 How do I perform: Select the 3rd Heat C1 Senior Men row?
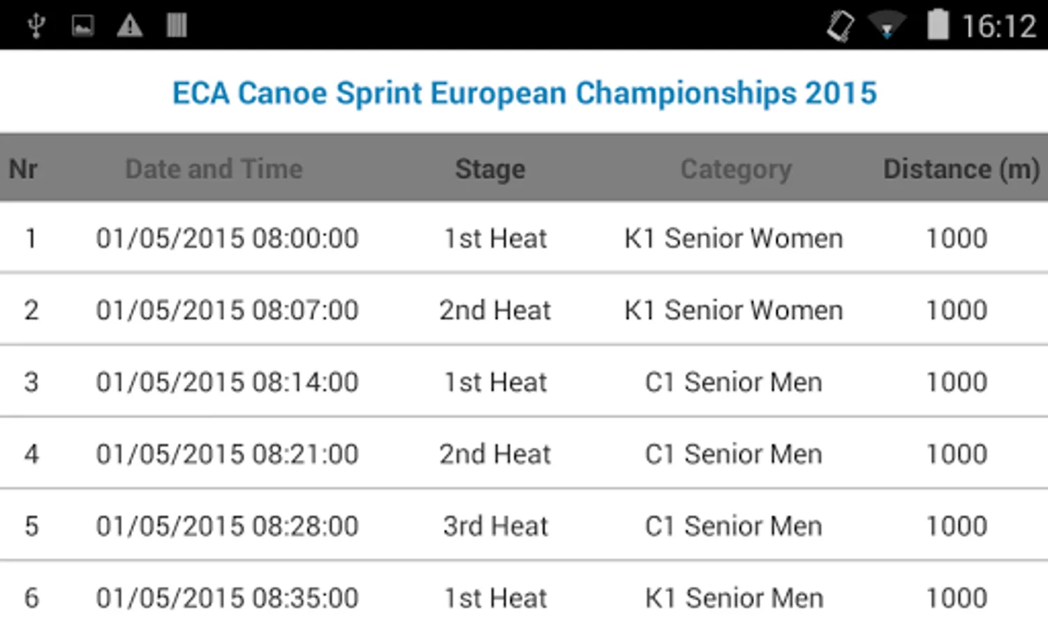(x=524, y=526)
